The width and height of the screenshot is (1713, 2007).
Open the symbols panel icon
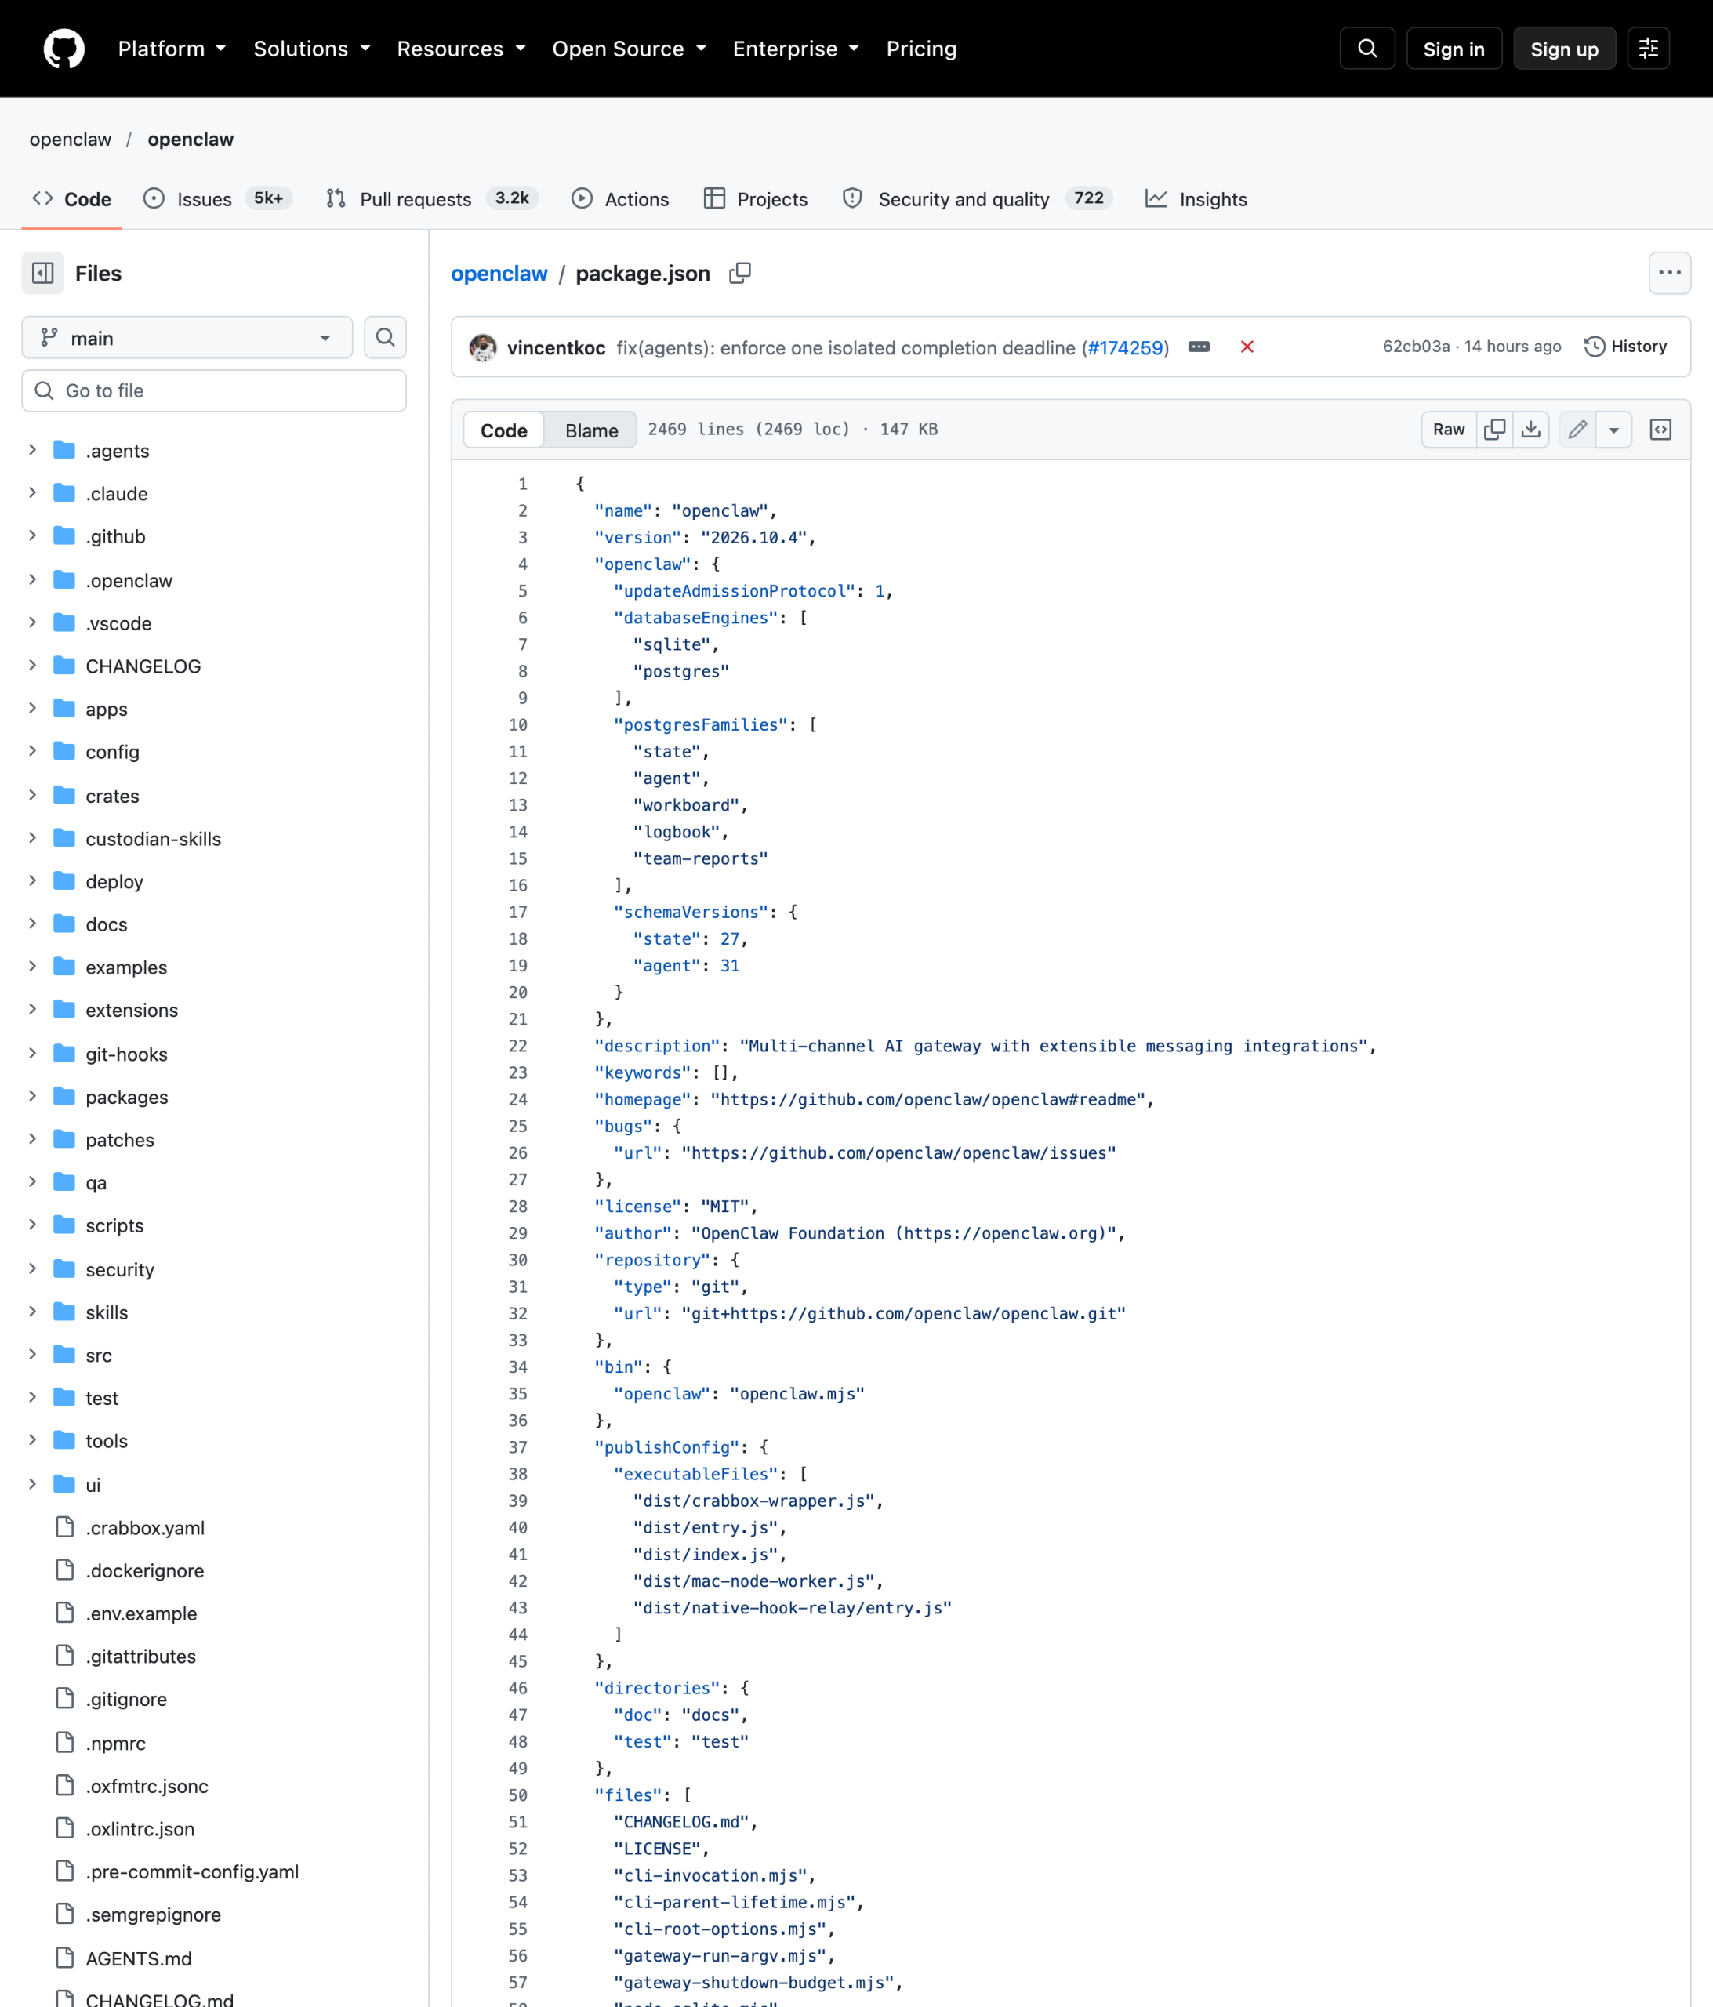click(x=1660, y=429)
